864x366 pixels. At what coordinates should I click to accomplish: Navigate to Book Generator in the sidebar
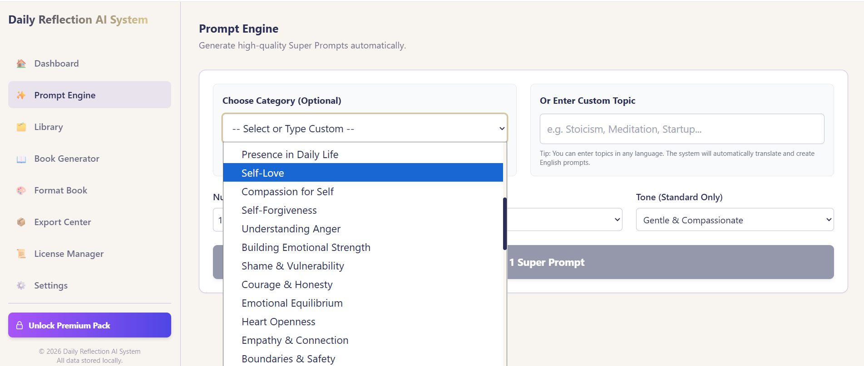(x=66, y=159)
